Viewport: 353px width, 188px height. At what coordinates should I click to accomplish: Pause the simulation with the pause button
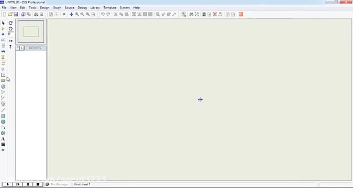28,184
